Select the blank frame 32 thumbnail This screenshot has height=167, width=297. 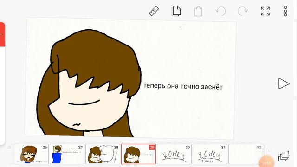point(245,154)
